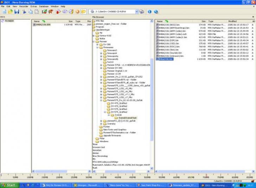Expand the DV-380 folder under Pioneer

(97, 45)
